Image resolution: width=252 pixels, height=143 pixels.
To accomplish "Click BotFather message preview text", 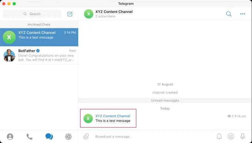I will click(46, 58).
